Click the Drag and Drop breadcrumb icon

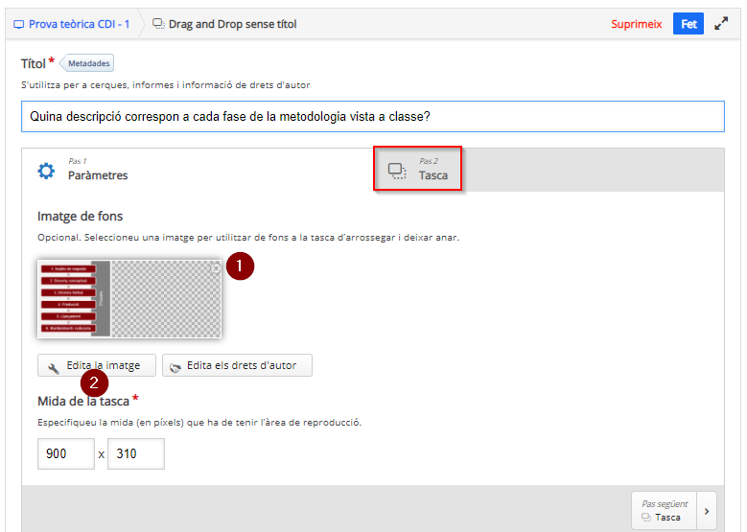(x=158, y=24)
